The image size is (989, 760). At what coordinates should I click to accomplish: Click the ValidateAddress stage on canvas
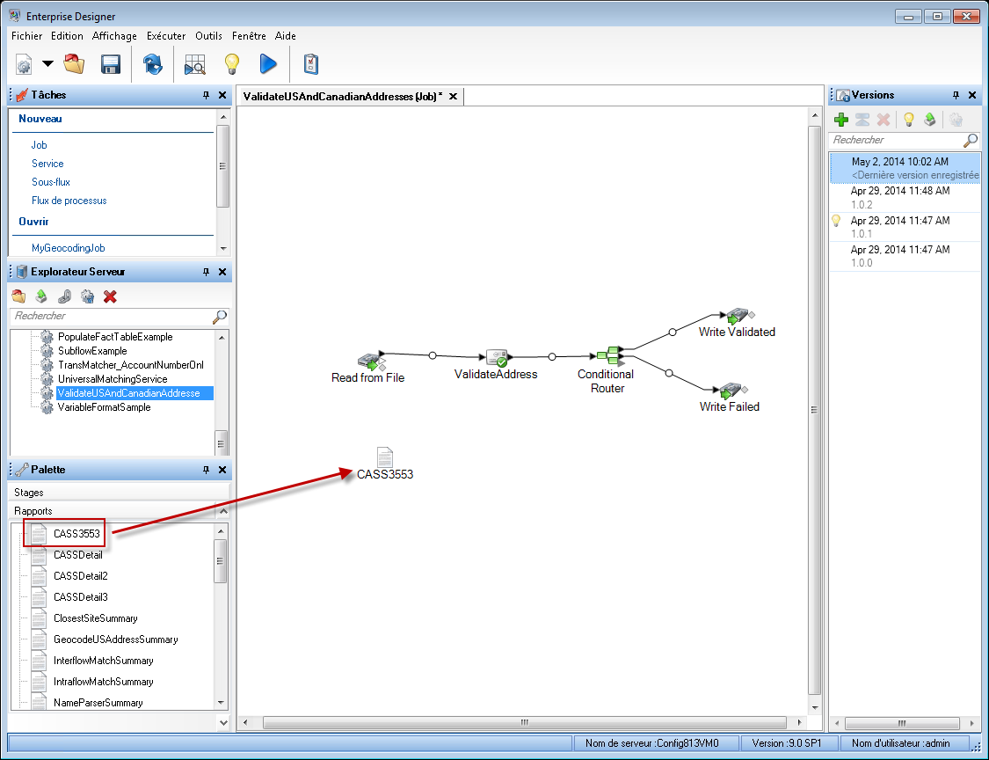click(497, 358)
